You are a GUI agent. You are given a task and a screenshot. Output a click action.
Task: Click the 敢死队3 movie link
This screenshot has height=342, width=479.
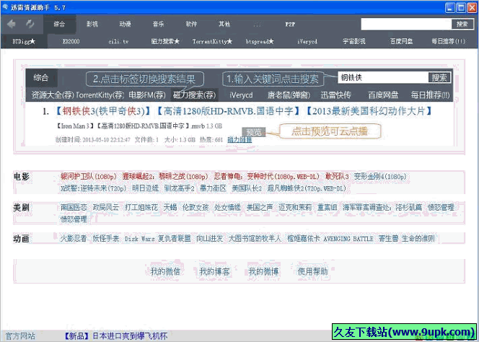coord(337,177)
